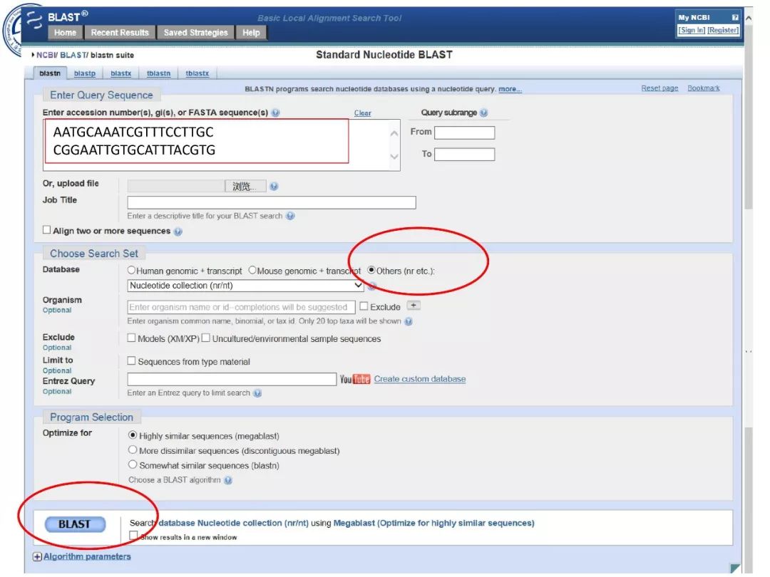Select Somewhat similar sequences (blastn)
Image resolution: width=770 pixels, height=577 pixels.
click(132, 464)
